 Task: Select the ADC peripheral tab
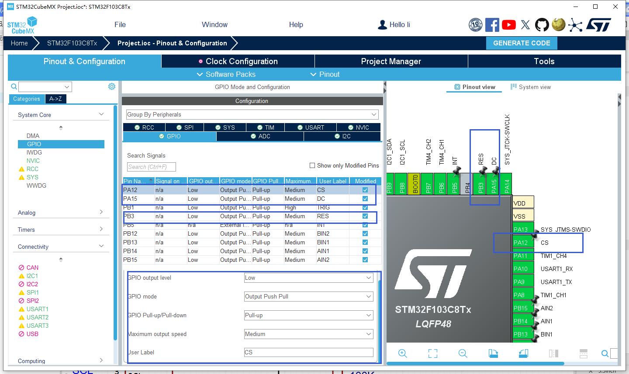click(x=260, y=136)
